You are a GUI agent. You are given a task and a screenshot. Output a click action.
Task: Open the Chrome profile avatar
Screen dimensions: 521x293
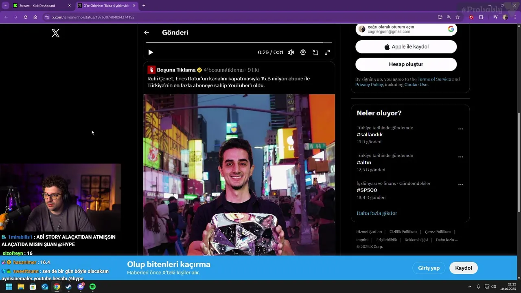[505, 17]
